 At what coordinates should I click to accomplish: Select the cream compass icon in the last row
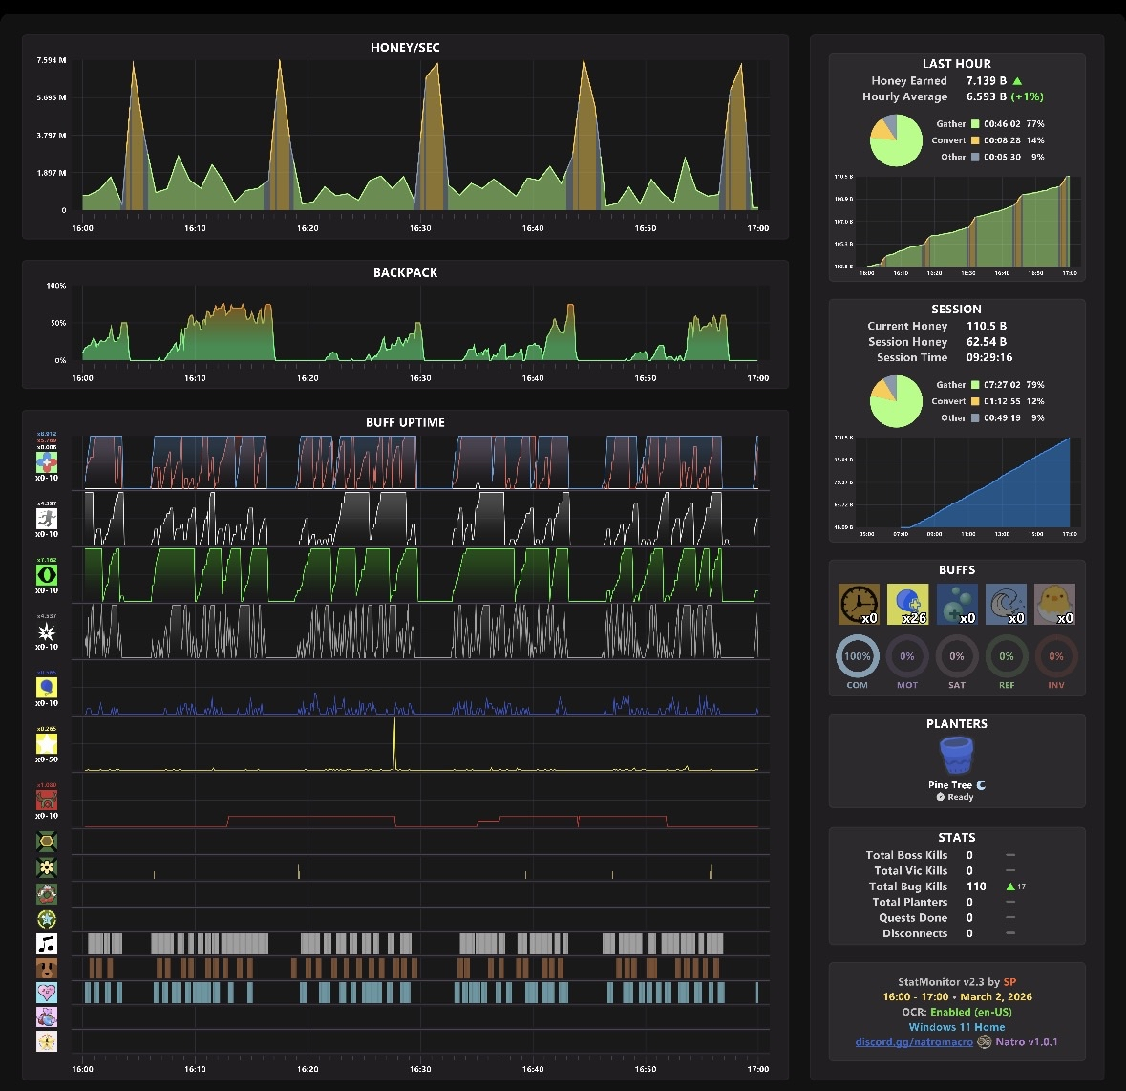click(x=47, y=1041)
